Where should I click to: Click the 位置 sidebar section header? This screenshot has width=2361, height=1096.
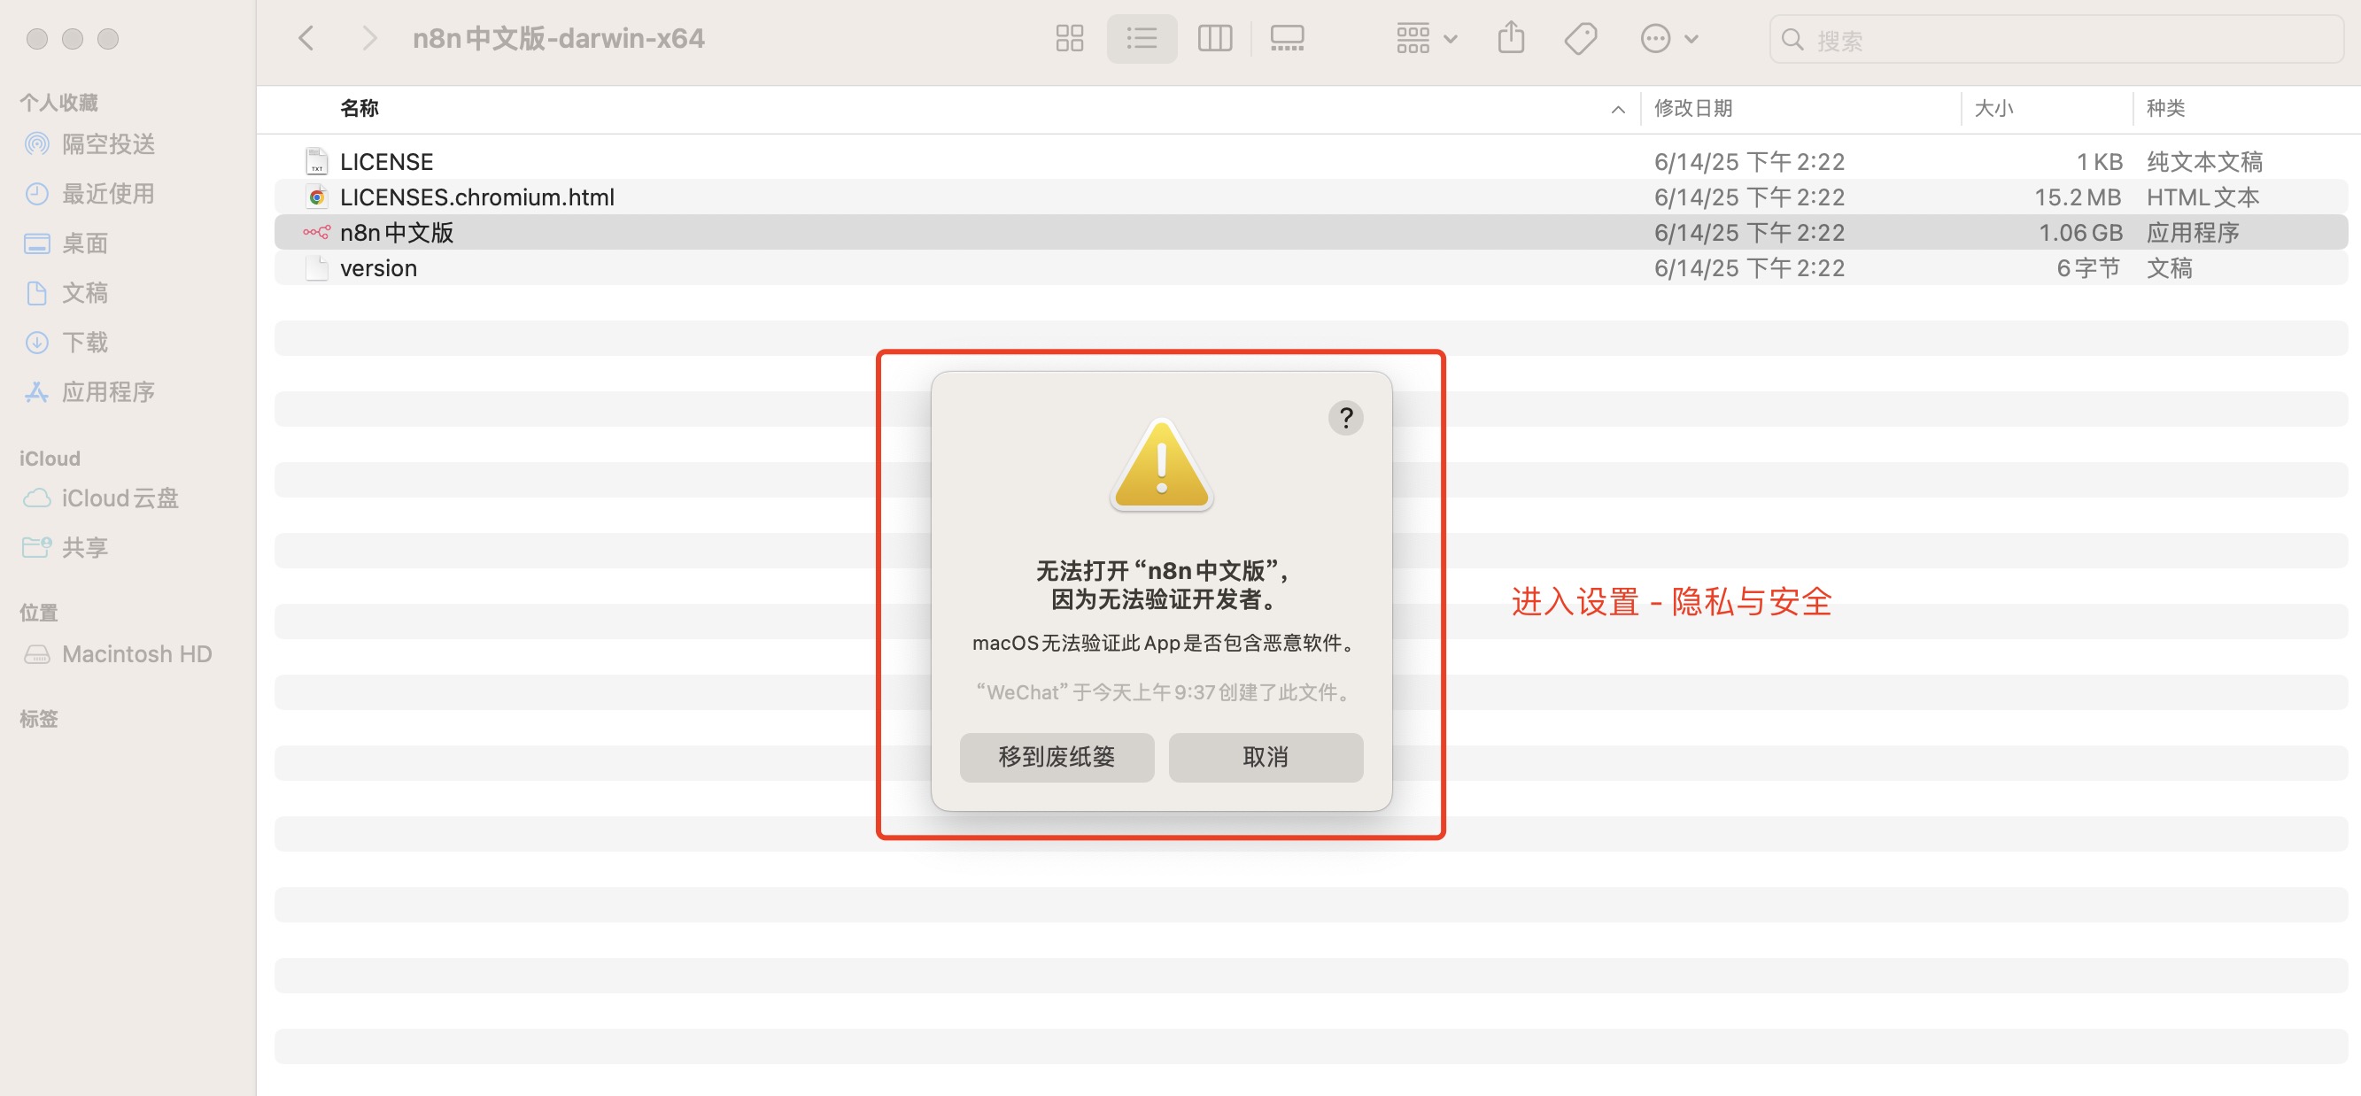point(38,612)
